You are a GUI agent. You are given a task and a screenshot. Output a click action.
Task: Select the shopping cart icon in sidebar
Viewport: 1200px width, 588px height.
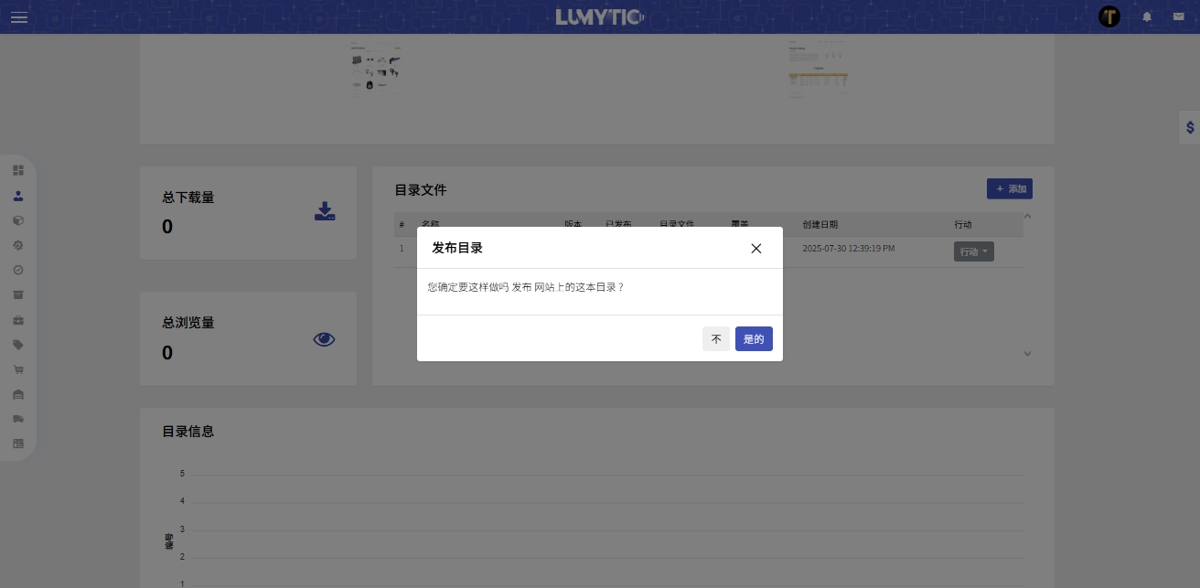[18, 369]
